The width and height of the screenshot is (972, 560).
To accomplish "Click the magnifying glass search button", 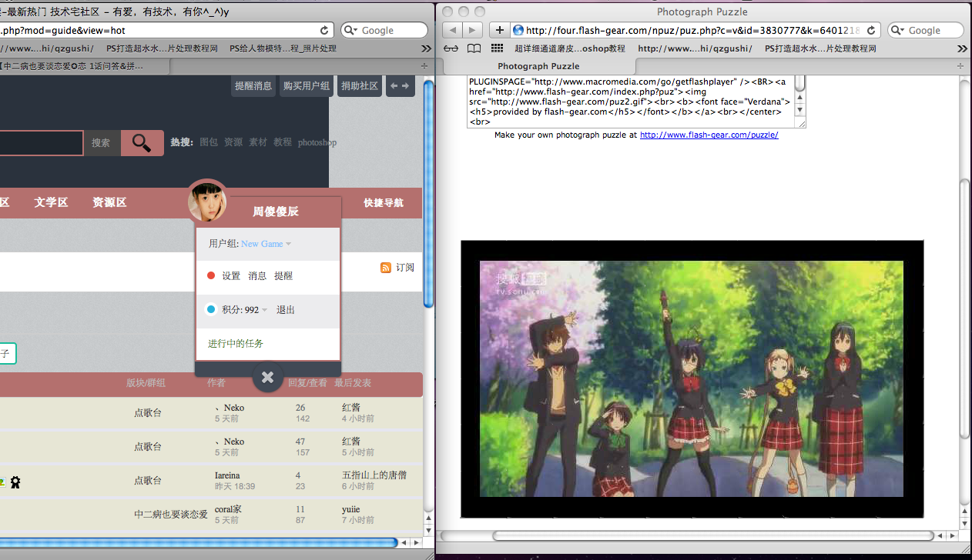I will pos(142,142).
